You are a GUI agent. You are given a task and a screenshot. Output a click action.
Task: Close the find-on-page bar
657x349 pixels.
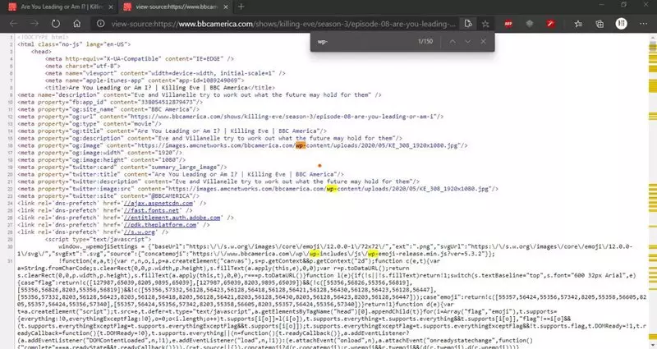483,42
